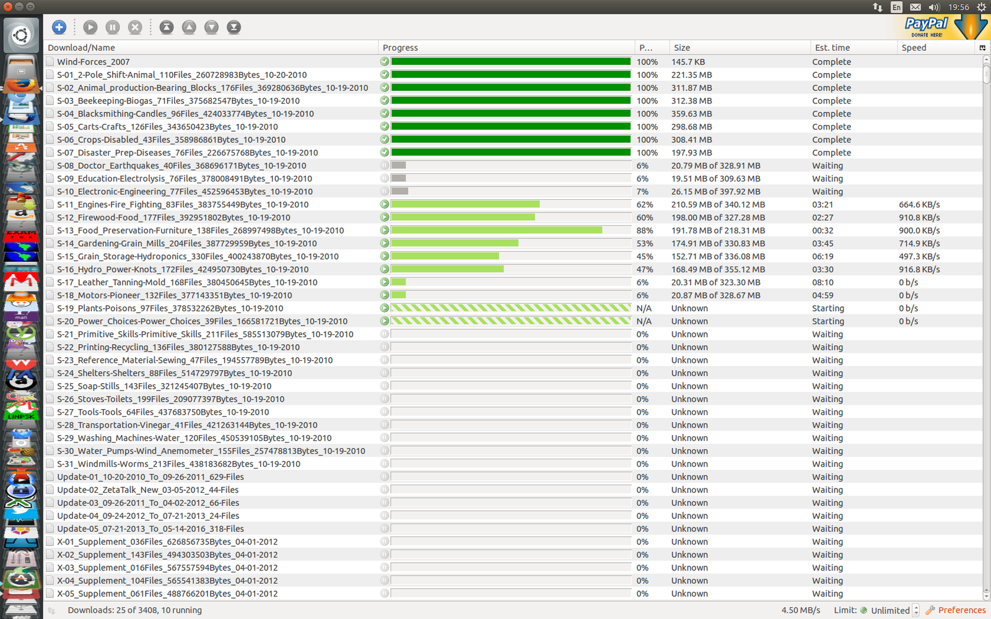Open the system volume indicator
This screenshot has width=991, height=619.
tap(934, 7)
